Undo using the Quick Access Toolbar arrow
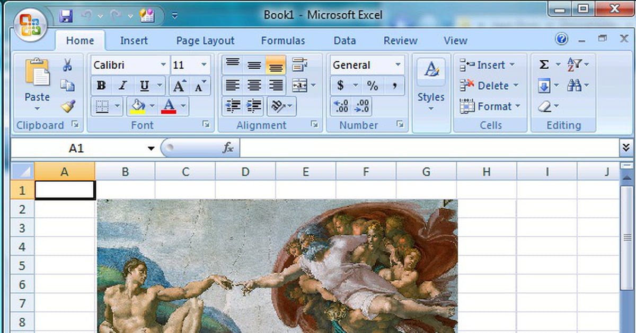636x333 pixels. [x=87, y=15]
